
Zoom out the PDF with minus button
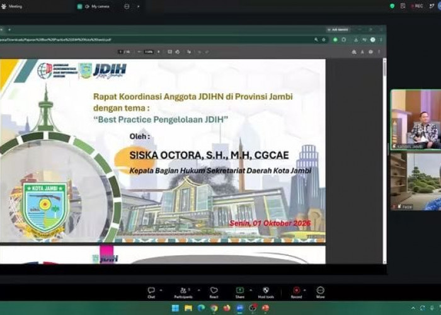[x=139, y=52]
